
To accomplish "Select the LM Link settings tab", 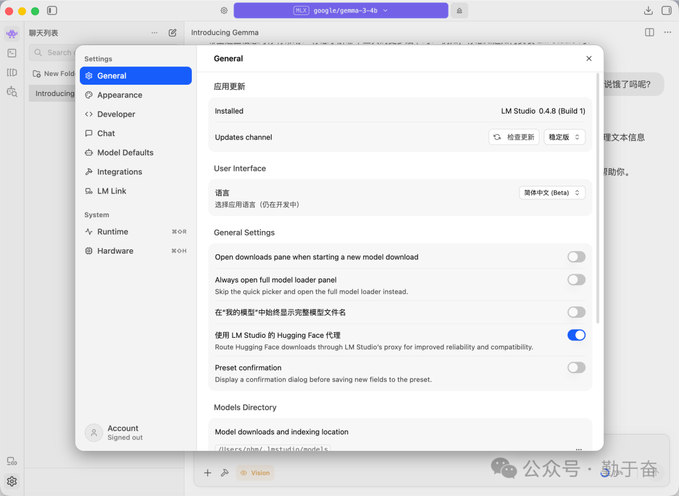I will (x=136, y=191).
